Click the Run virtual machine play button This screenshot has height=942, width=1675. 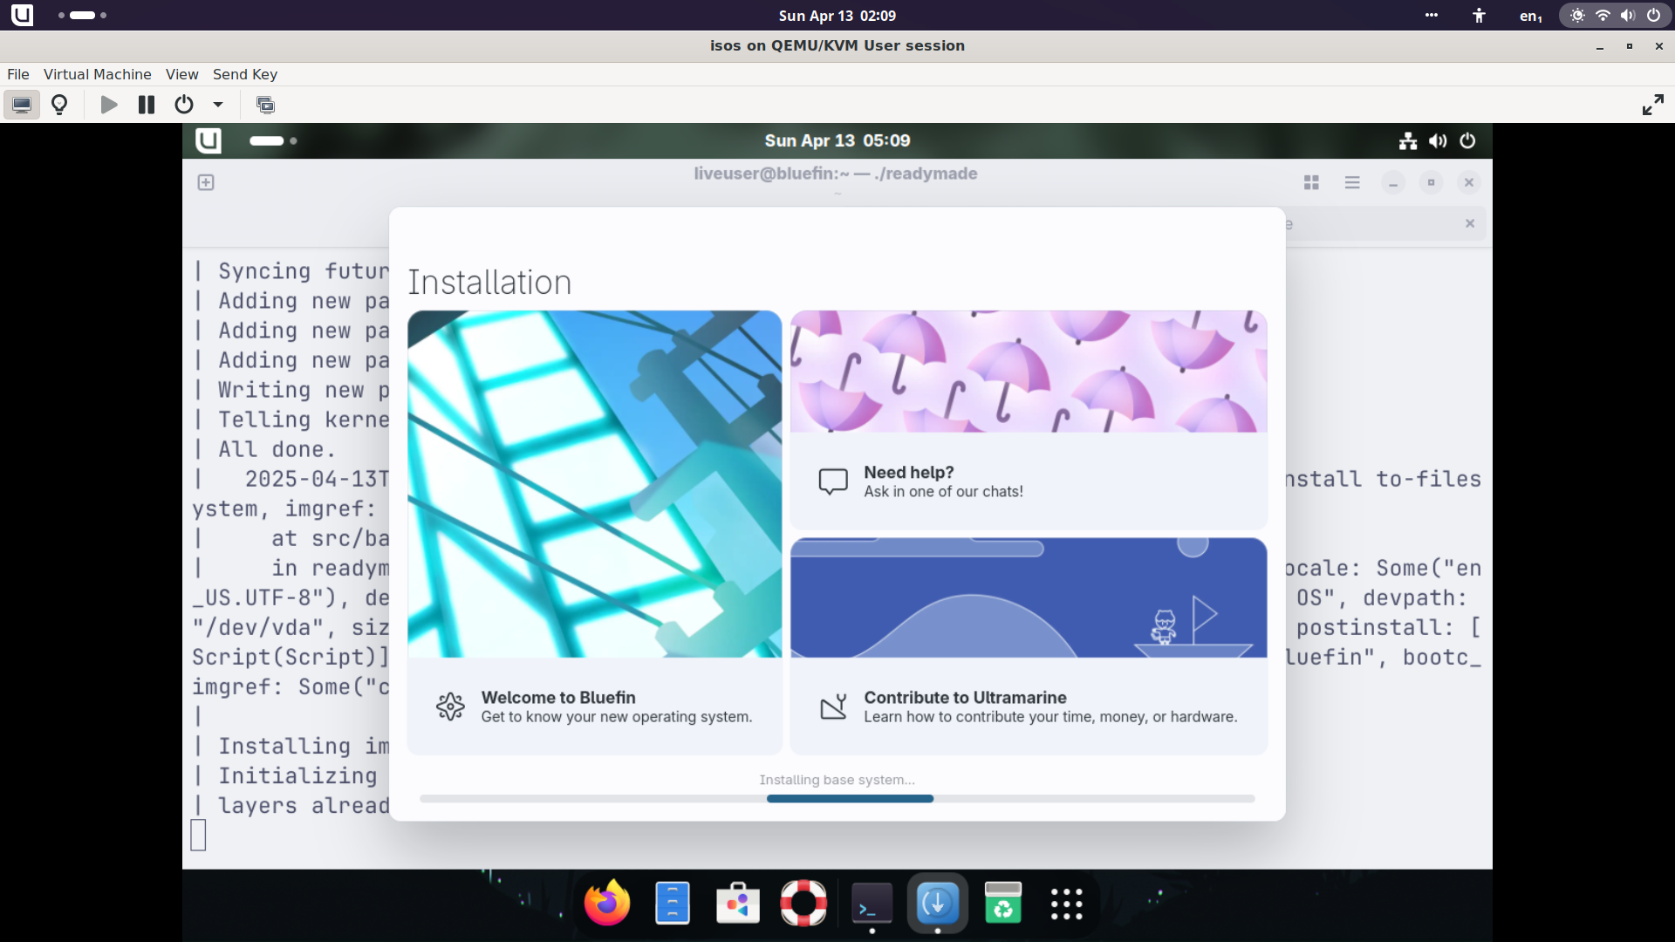click(109, 105)
